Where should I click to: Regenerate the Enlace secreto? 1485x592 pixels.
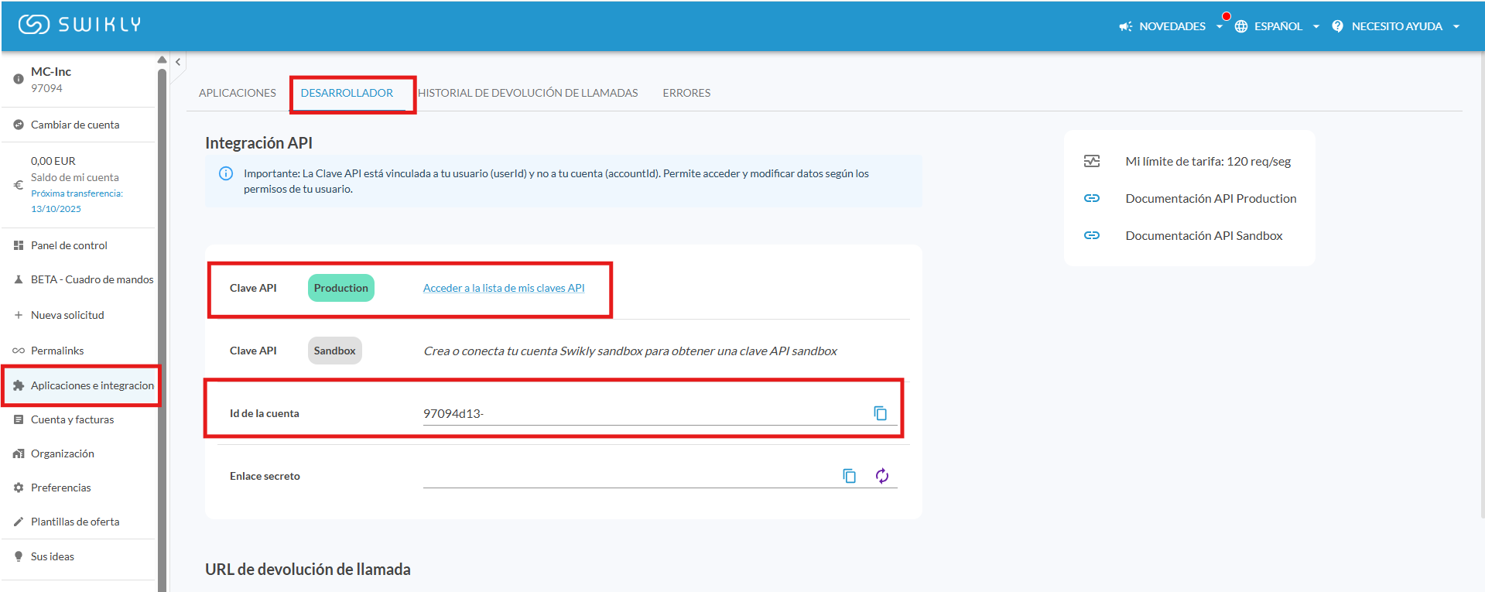click(882, 476)
